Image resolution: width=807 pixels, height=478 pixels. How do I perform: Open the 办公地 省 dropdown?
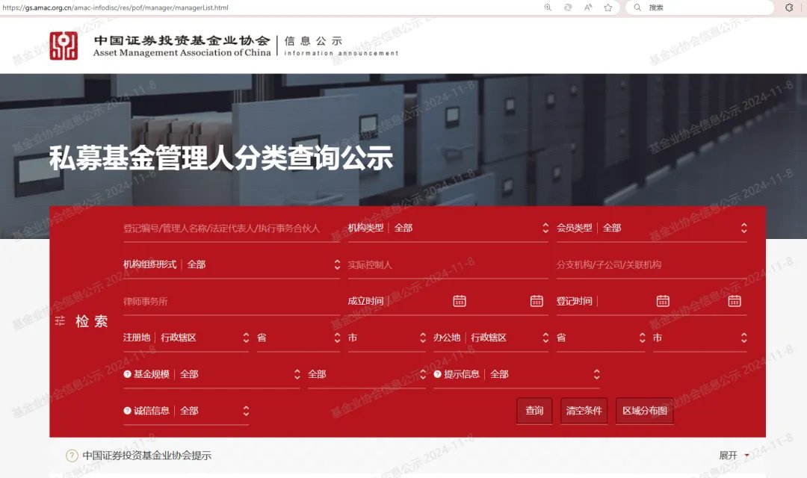[601, 338]
